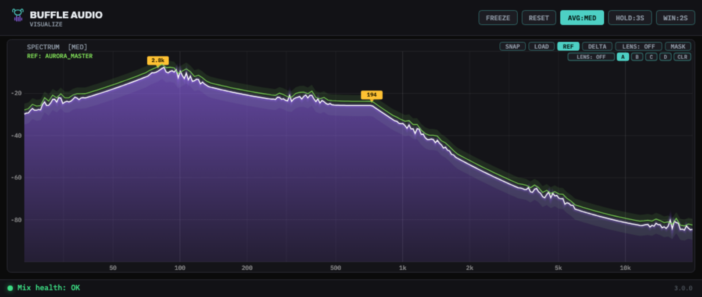The width and height of the screenshot is (702, 297).
Task: Click LOAD to load a reference
Action: pos(541,47)
